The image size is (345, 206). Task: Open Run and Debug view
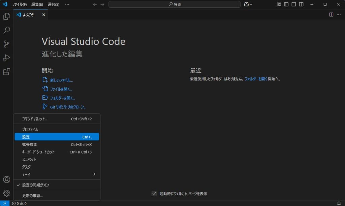[x=6, y=58]
